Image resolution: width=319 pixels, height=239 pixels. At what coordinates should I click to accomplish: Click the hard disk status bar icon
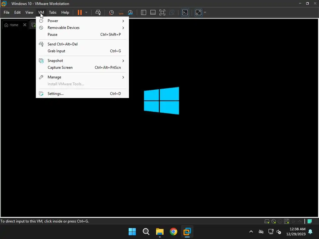pyautogui.click(x=267, y=221)
